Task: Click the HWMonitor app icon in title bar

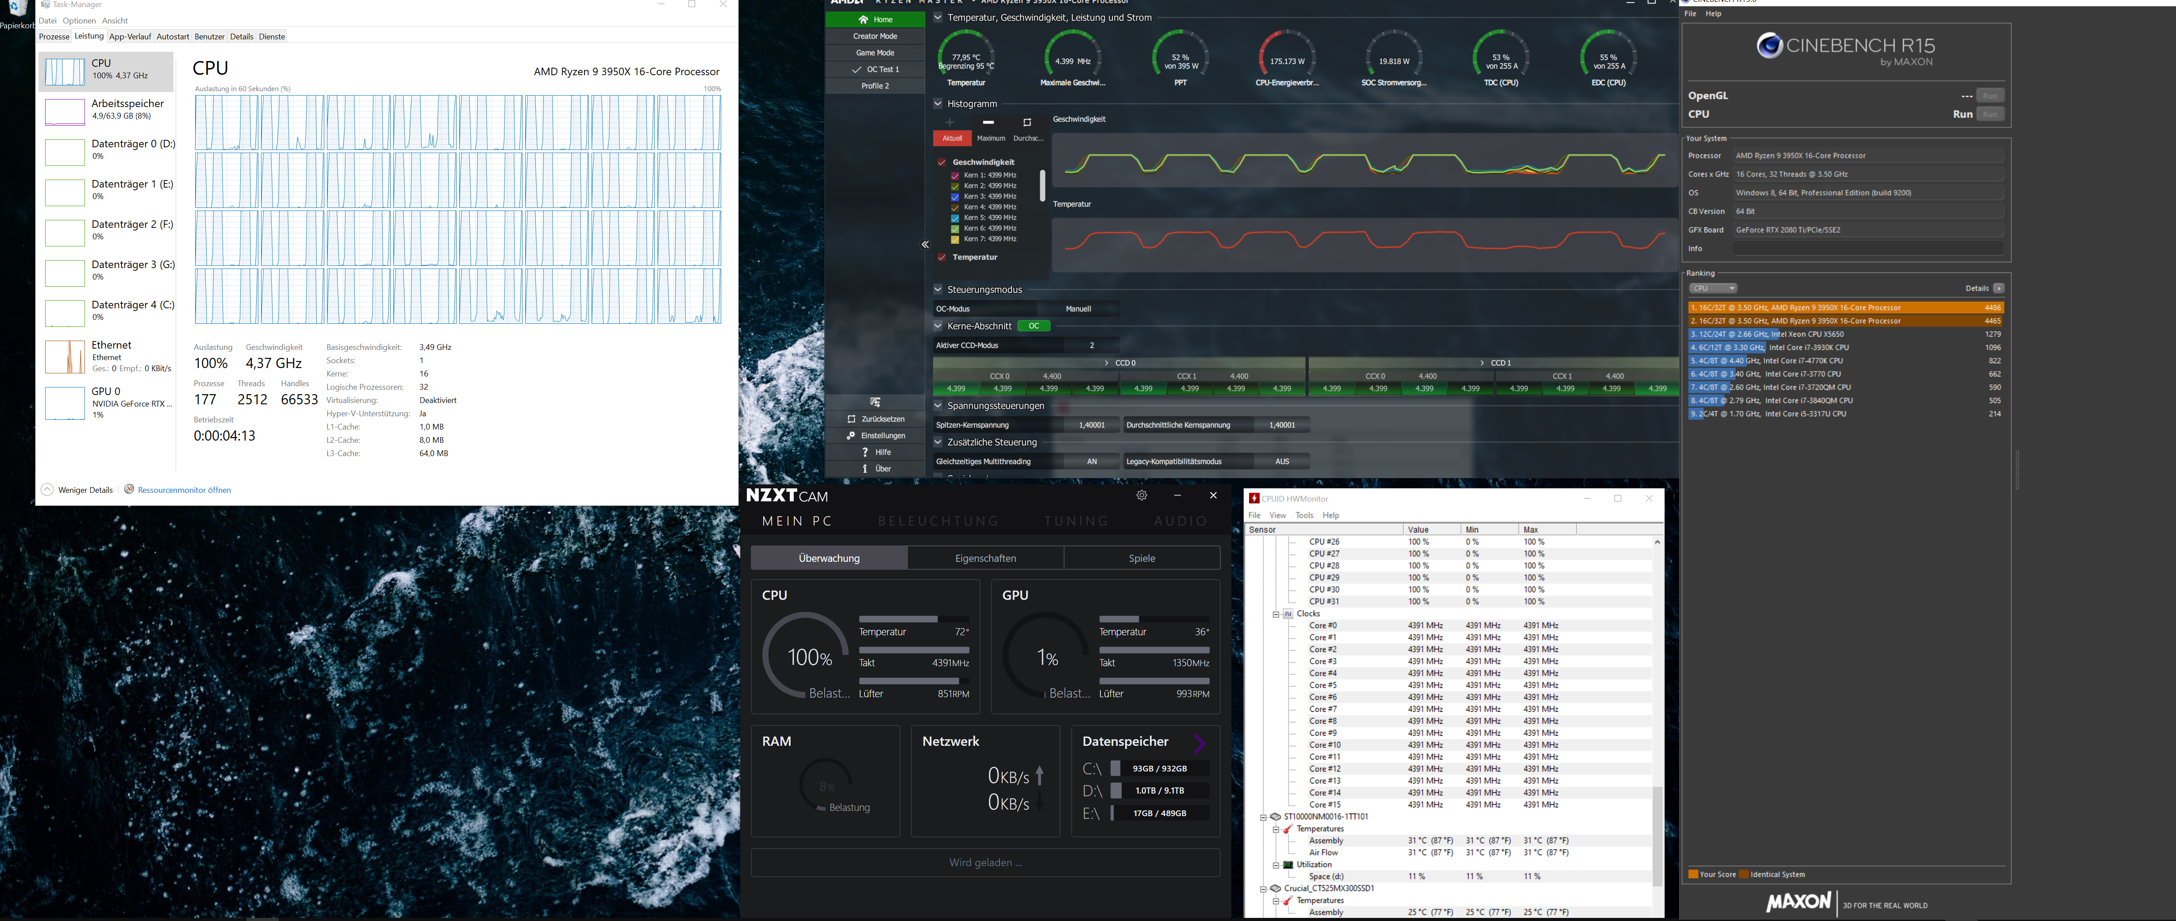Action: tap(1254, 499)
